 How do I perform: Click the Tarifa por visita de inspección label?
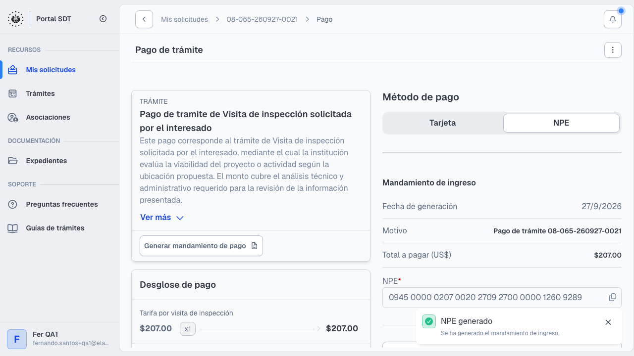186,313
